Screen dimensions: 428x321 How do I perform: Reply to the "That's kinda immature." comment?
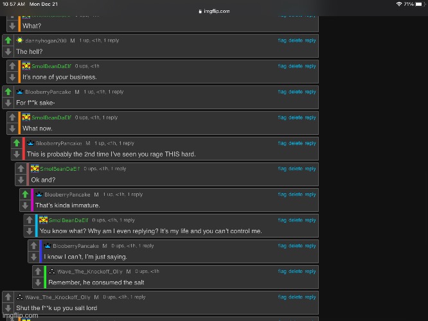point(310,195)
